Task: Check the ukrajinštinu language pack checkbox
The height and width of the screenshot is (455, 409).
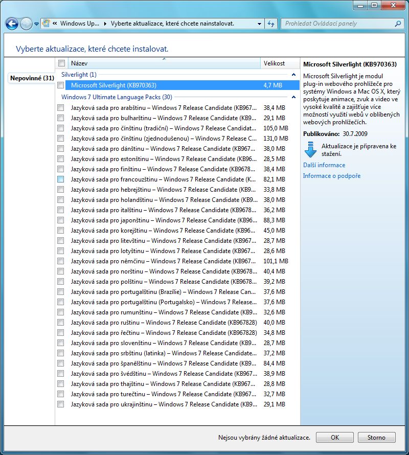Action: pos(61,404)
